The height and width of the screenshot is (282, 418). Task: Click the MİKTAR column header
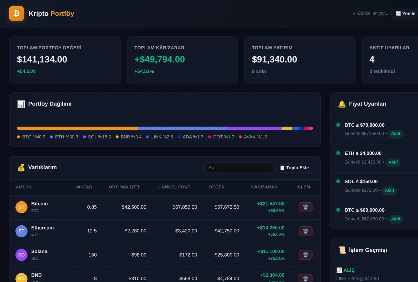84,187
